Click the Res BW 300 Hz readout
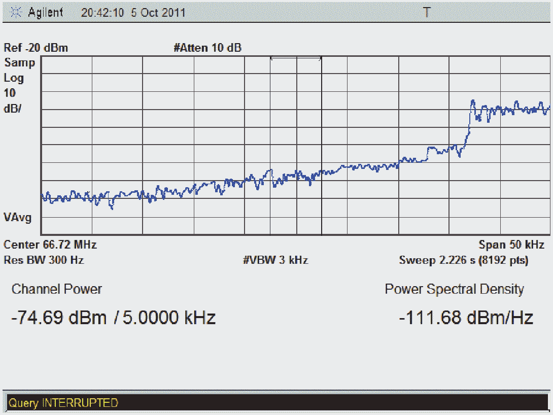 [x=44, y=260]
